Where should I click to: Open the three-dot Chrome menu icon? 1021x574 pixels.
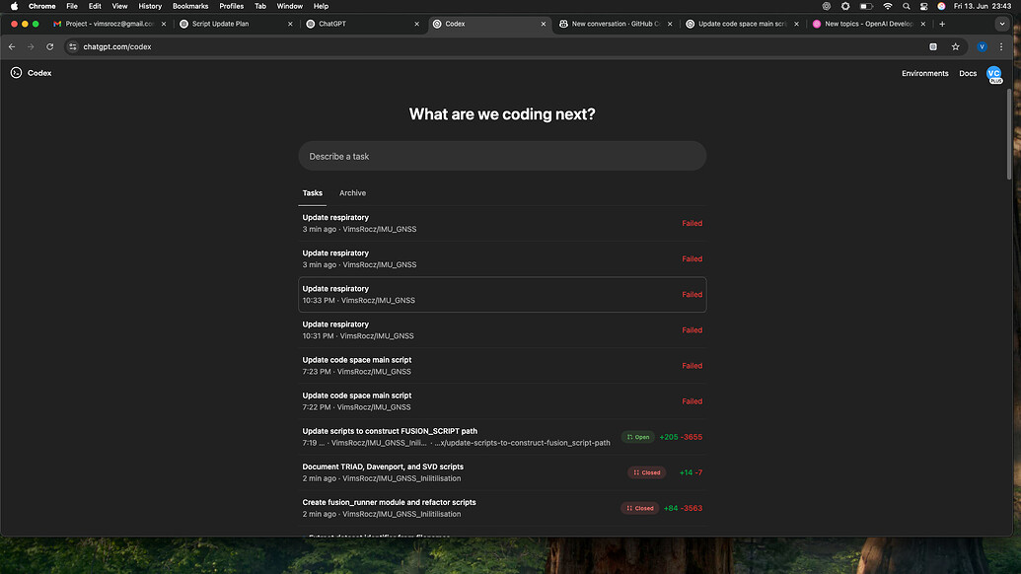(x=1001, y=45)
